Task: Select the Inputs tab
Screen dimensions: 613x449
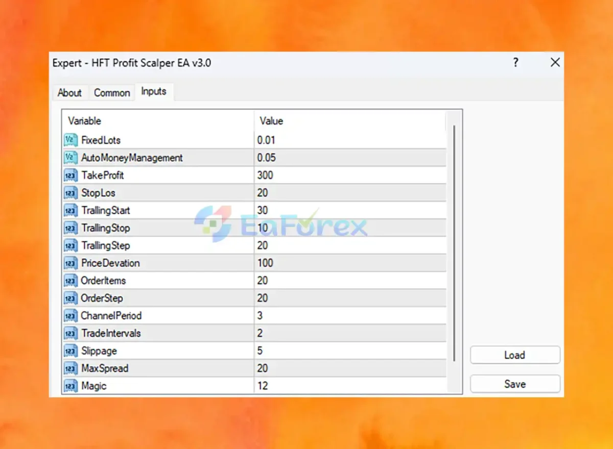Action: (x=154, y=91)
